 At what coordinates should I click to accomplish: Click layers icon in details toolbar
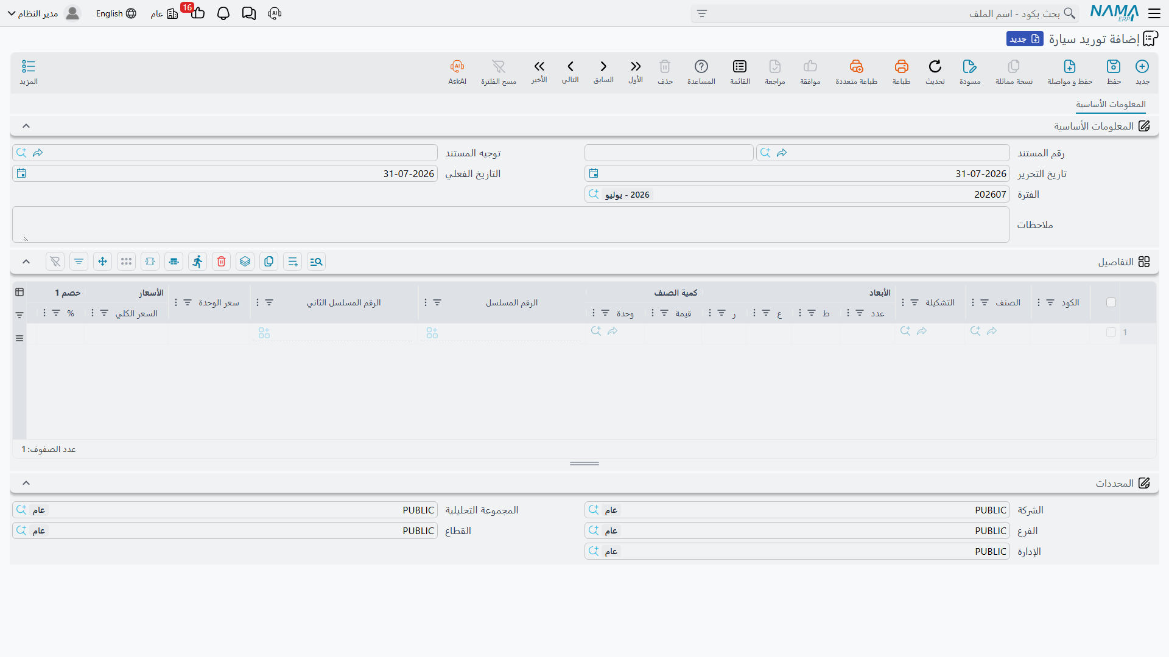(x=245, y=262)
